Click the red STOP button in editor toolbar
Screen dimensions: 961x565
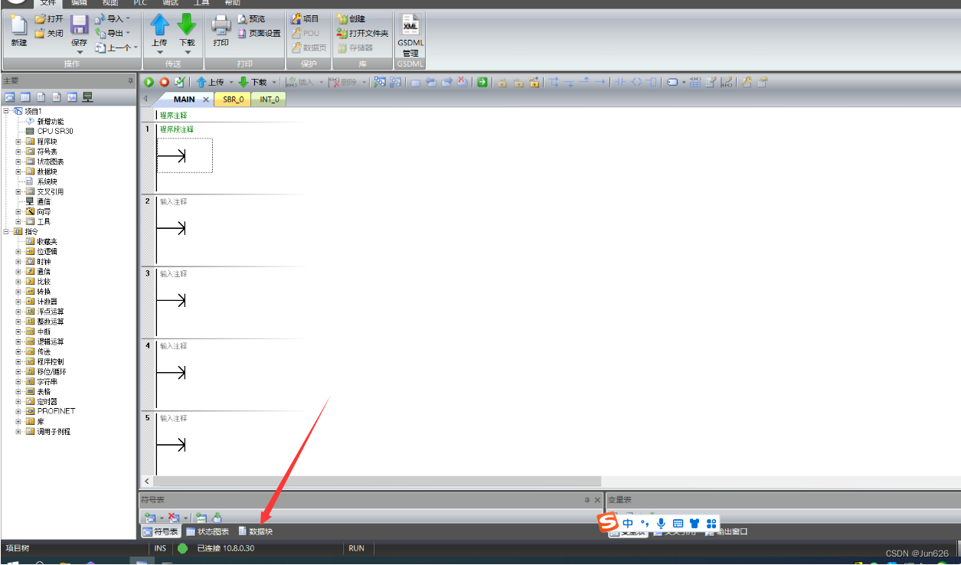164,82
